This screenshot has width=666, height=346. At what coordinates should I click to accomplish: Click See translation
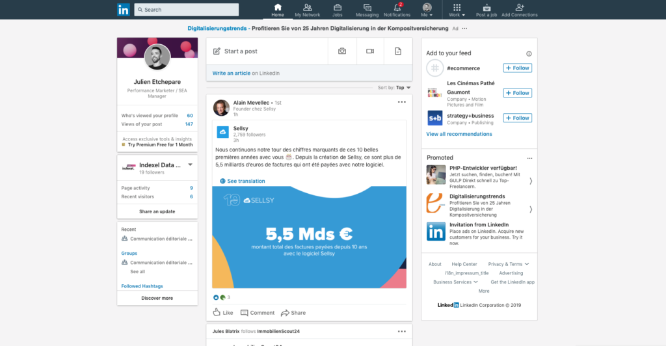[x=242, y=181]
